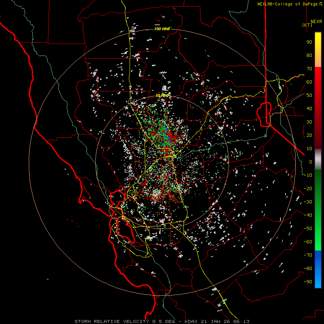The image size is (324, 324).
Task: Click the -60 value on velocity scale
Action: pyautogui.click(x=308, y=242)
